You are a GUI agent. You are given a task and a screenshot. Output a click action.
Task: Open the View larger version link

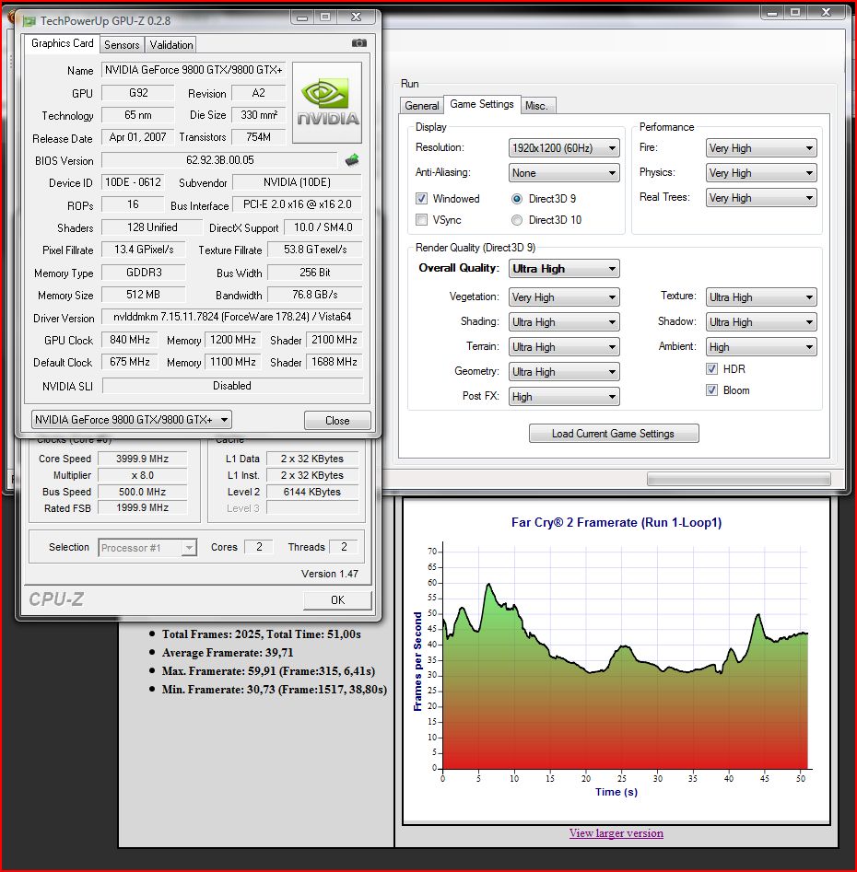click(x=616, y=833)
